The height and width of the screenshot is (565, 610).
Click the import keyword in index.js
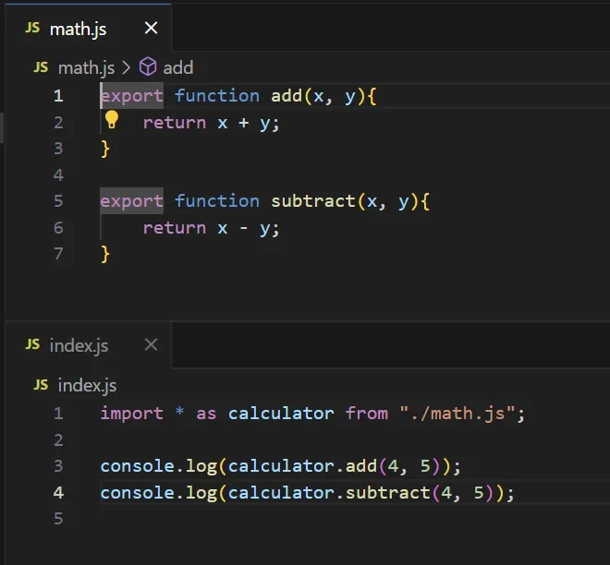pyautogui.click(x=132, y=414)
